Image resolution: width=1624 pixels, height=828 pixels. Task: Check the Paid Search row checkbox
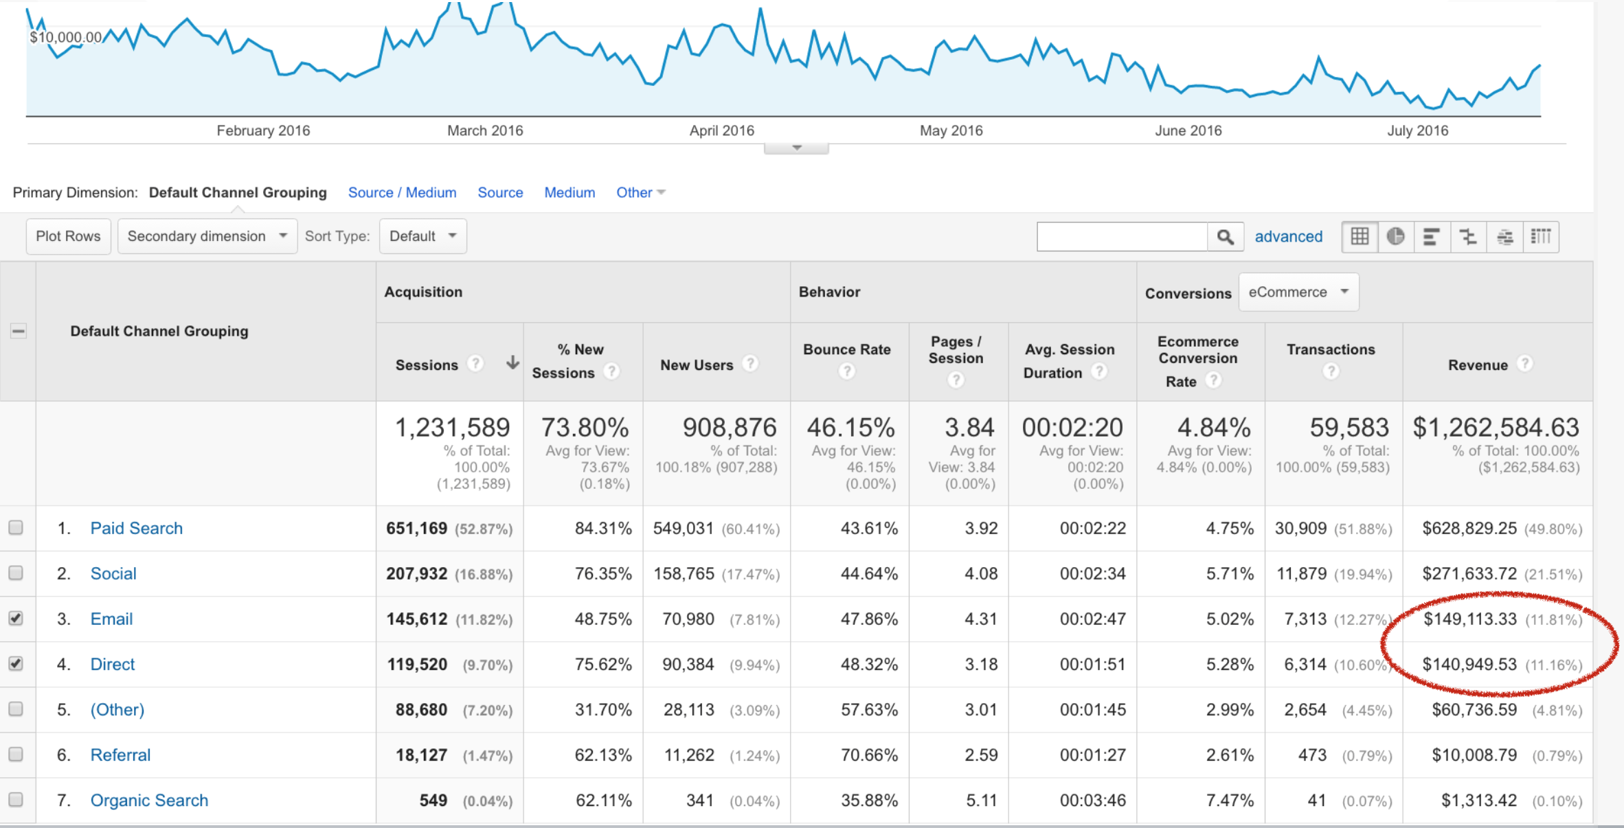point(16,528)
